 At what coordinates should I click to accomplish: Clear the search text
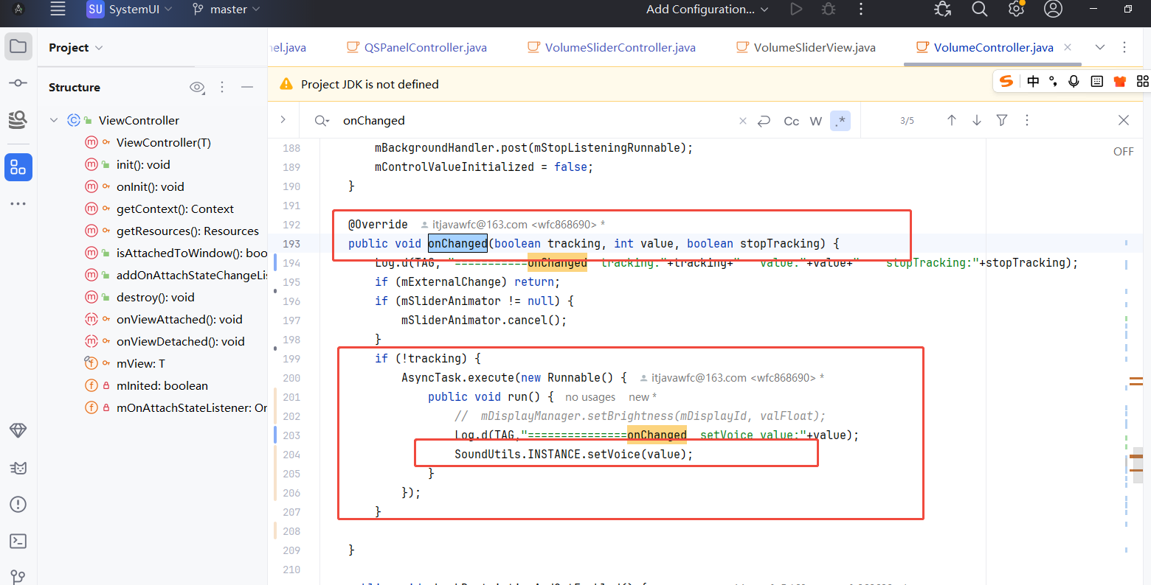(743, 121)
